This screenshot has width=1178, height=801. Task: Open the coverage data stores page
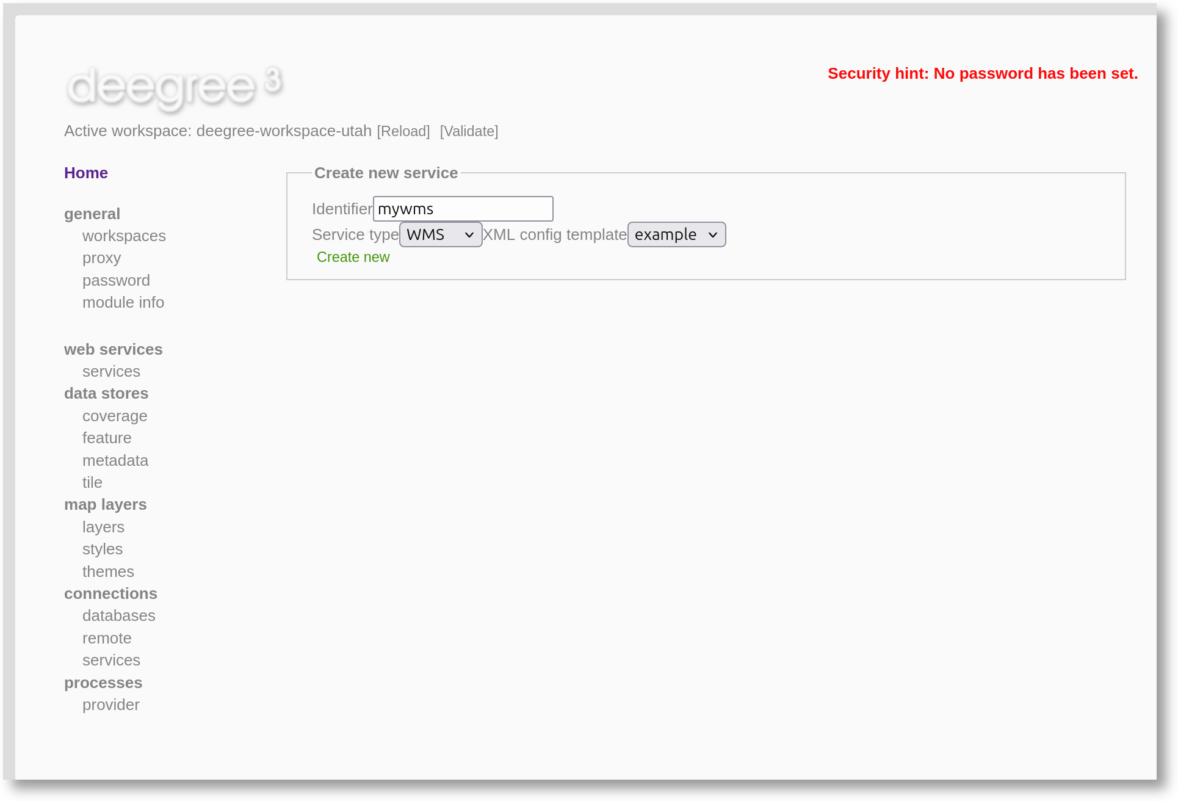115,416
